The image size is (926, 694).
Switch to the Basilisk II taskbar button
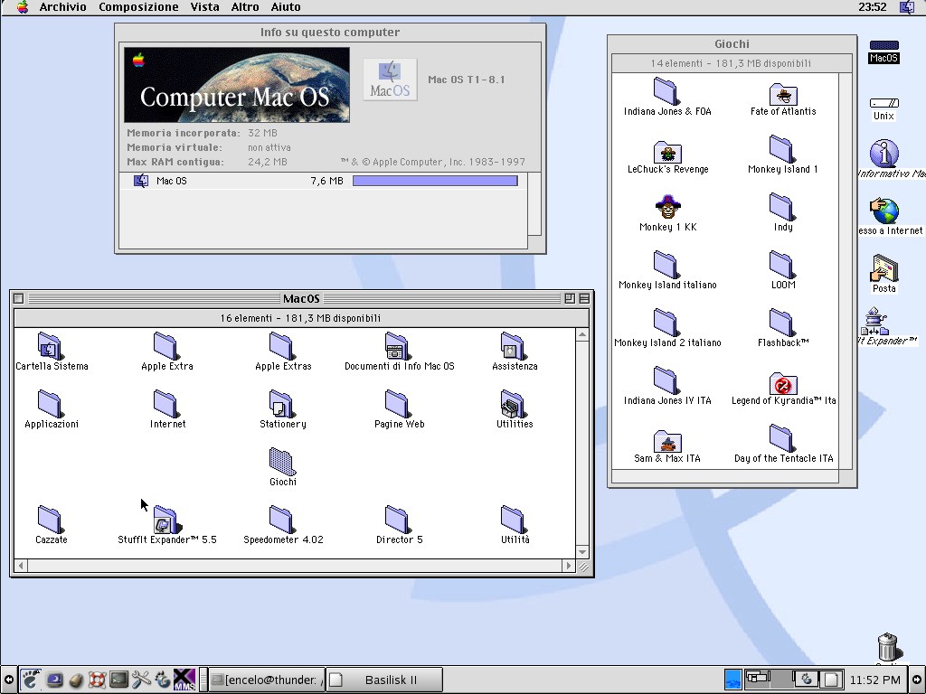click(x=384, y=680)
